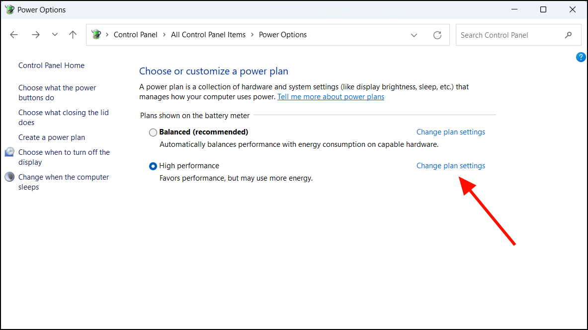Click the chevron after Control Panel breadcrumb
Image resolution: width=588 pixels, height=330 pixels.
click(x=164, y=34)
